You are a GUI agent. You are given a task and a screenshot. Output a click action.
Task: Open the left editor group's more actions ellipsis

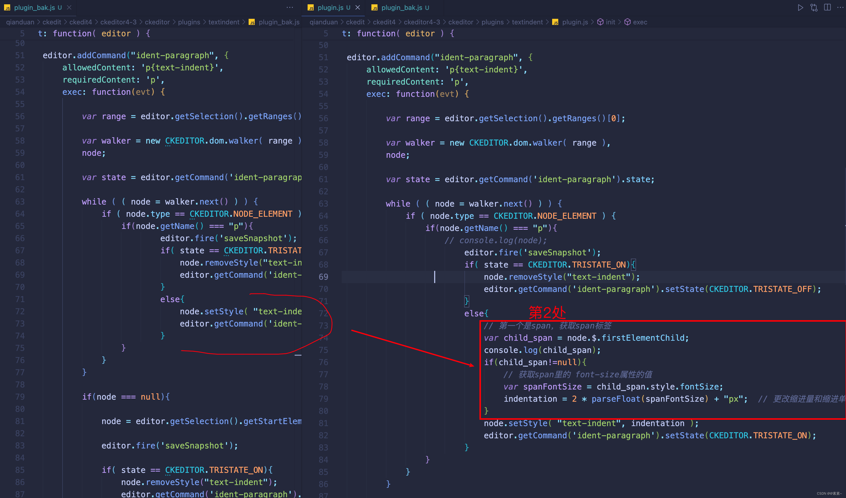pyautogui.click(x=289, y=7)
